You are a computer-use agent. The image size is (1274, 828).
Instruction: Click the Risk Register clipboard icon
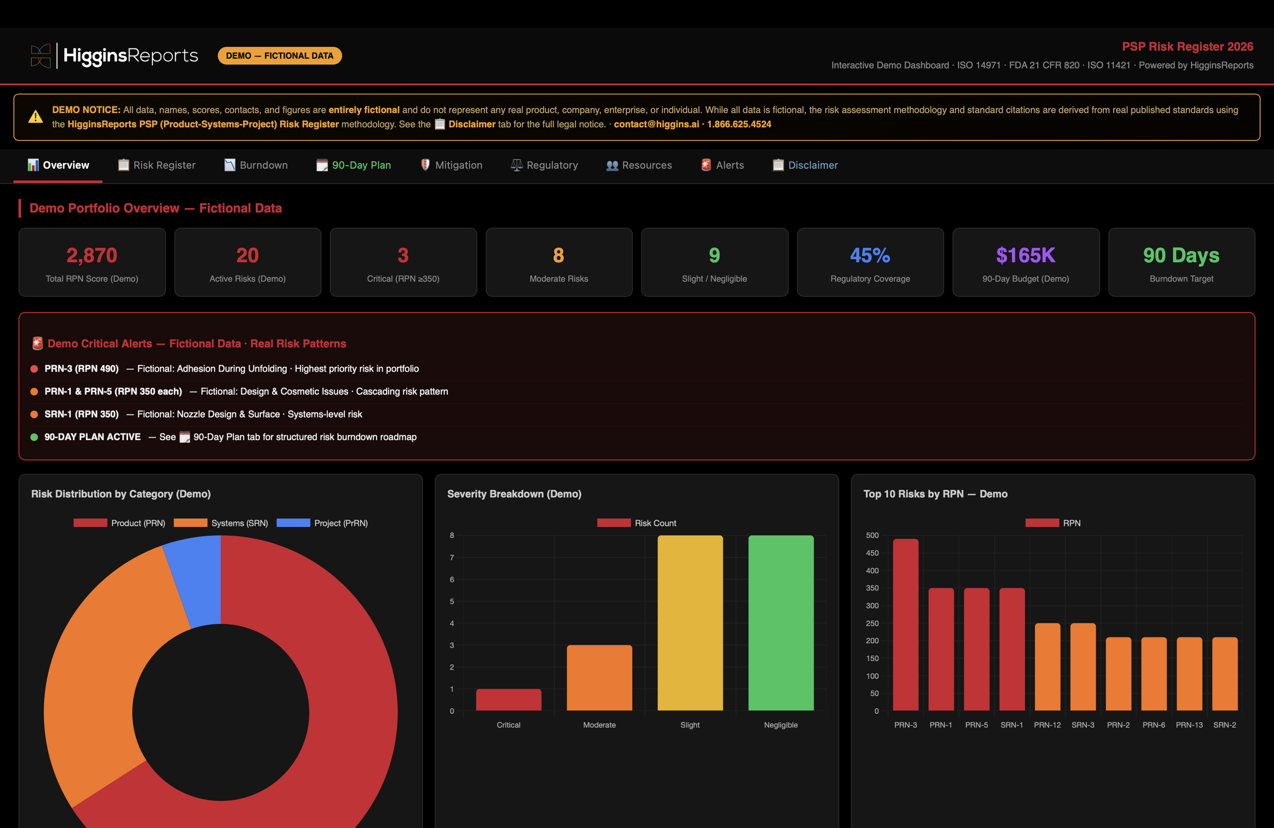(x=124, y=165)
